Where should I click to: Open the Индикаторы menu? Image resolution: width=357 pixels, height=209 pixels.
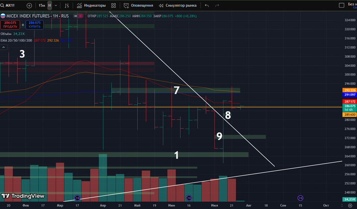point(92,5)
